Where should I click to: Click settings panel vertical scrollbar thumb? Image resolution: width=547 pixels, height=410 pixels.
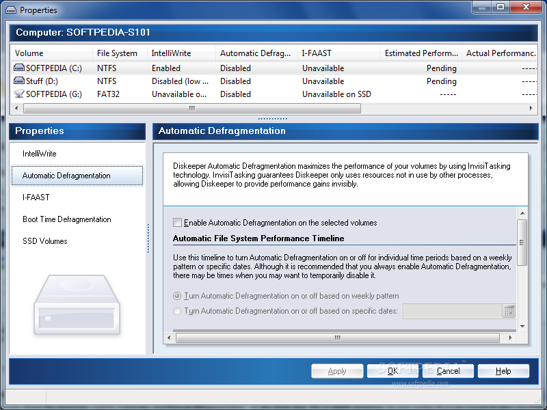point(522,243)
